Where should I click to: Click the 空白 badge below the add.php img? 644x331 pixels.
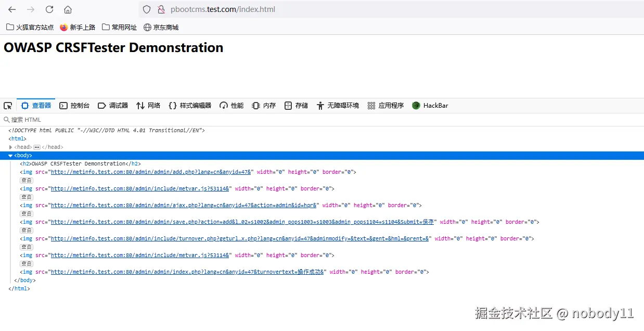[x=27, y=181]
